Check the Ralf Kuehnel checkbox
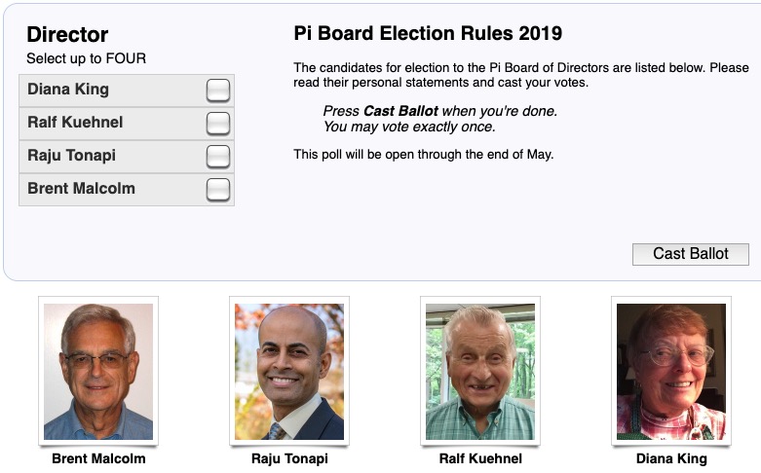761x473 pixels. [218, 124]
